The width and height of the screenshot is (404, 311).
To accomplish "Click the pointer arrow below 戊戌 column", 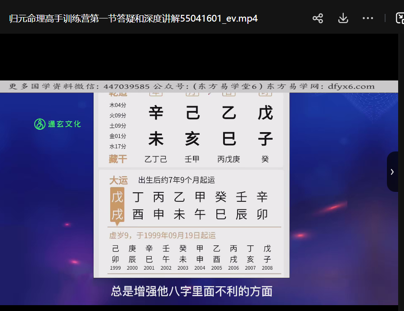I will [x=117, y=223].
